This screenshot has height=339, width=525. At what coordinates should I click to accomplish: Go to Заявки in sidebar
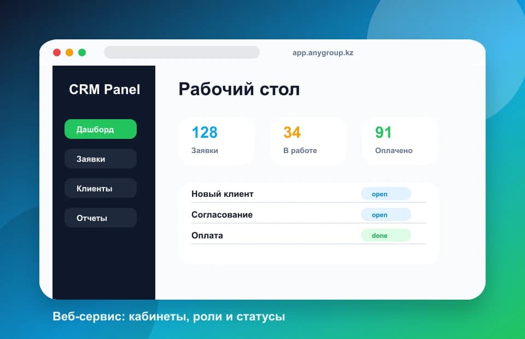101,159
